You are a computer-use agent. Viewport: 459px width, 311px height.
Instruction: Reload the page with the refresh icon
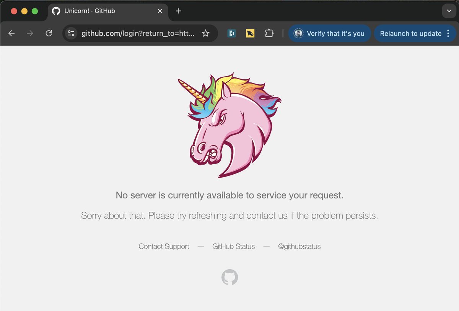pyautogui.click(x=49, y=33)
